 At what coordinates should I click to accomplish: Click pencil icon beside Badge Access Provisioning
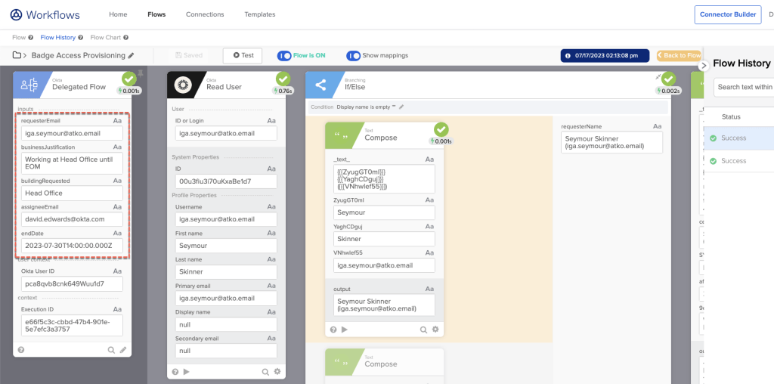pyautogui.click(x=131, y=55)
